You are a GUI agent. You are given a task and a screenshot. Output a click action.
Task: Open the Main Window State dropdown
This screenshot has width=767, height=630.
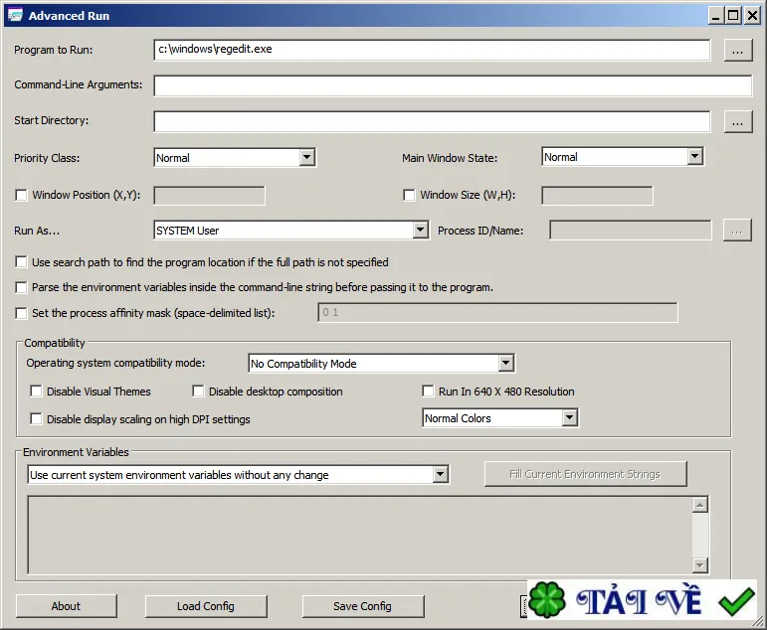(694, 157)
